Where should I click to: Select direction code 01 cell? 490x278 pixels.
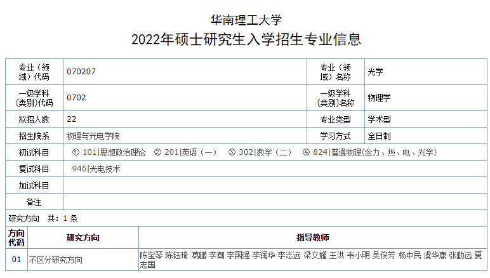17,260
